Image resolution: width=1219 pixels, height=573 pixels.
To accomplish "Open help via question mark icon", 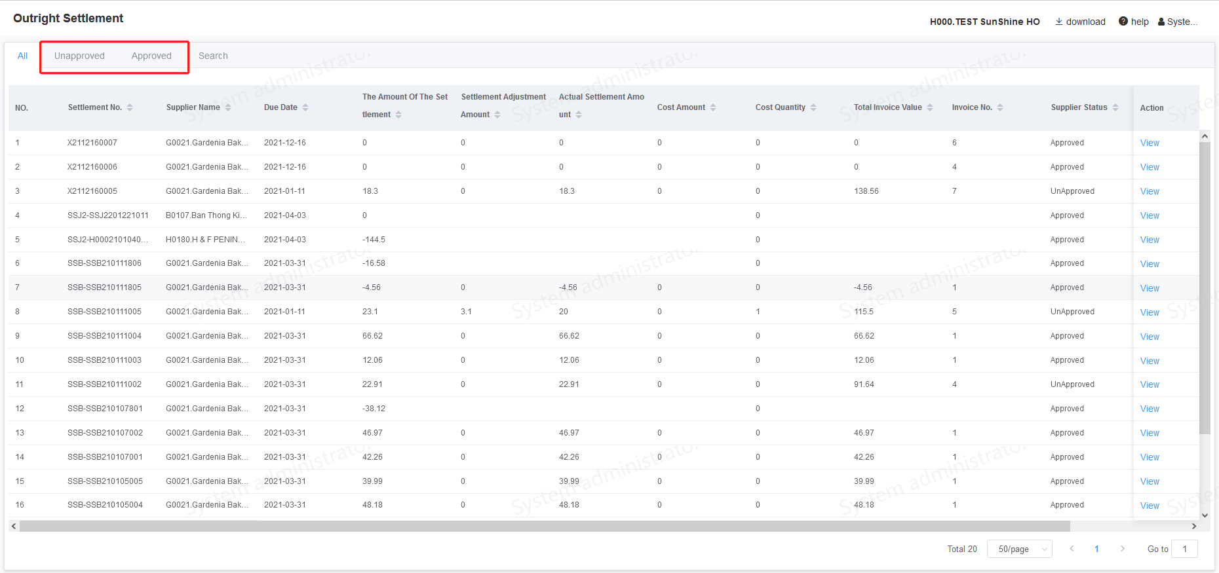I will click(1123, 22).
